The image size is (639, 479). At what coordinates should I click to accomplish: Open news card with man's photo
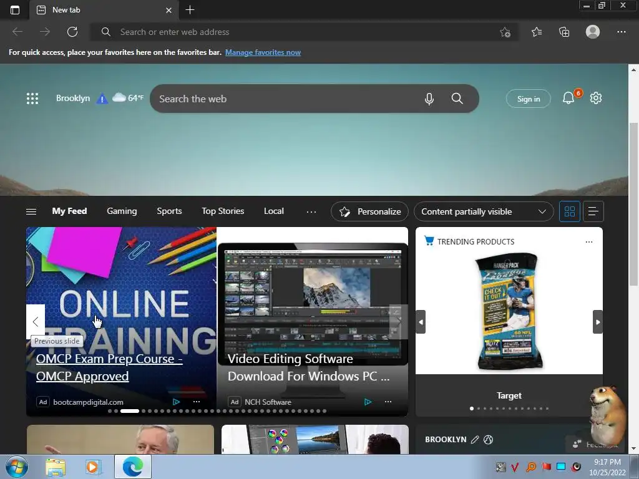point(120,439)
